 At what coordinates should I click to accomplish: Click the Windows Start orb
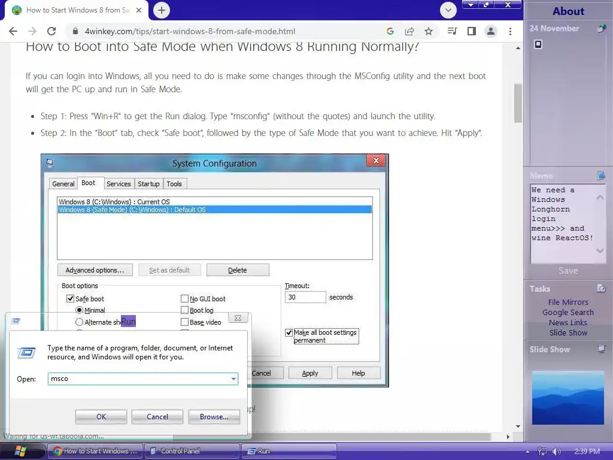tap(20, 452)
